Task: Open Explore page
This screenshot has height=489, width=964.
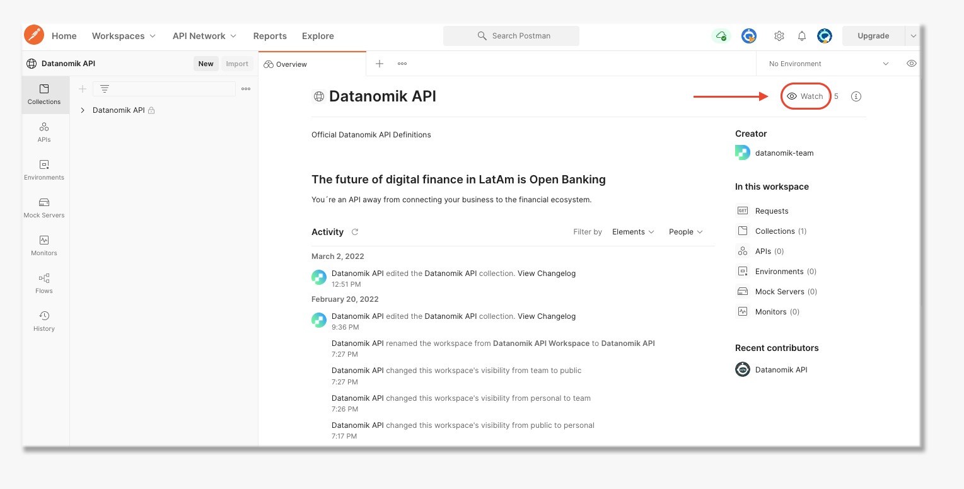Action: click(318, 36)
